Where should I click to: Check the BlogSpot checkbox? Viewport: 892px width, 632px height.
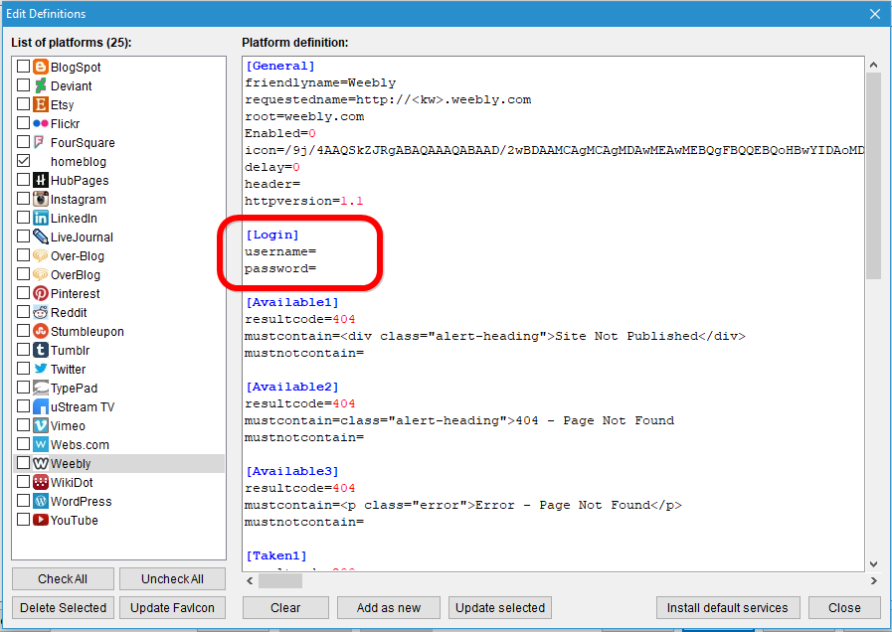(23, 67)
